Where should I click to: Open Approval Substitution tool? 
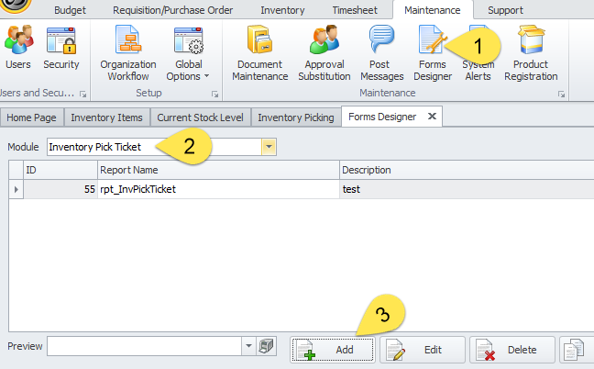coord(324,53)
